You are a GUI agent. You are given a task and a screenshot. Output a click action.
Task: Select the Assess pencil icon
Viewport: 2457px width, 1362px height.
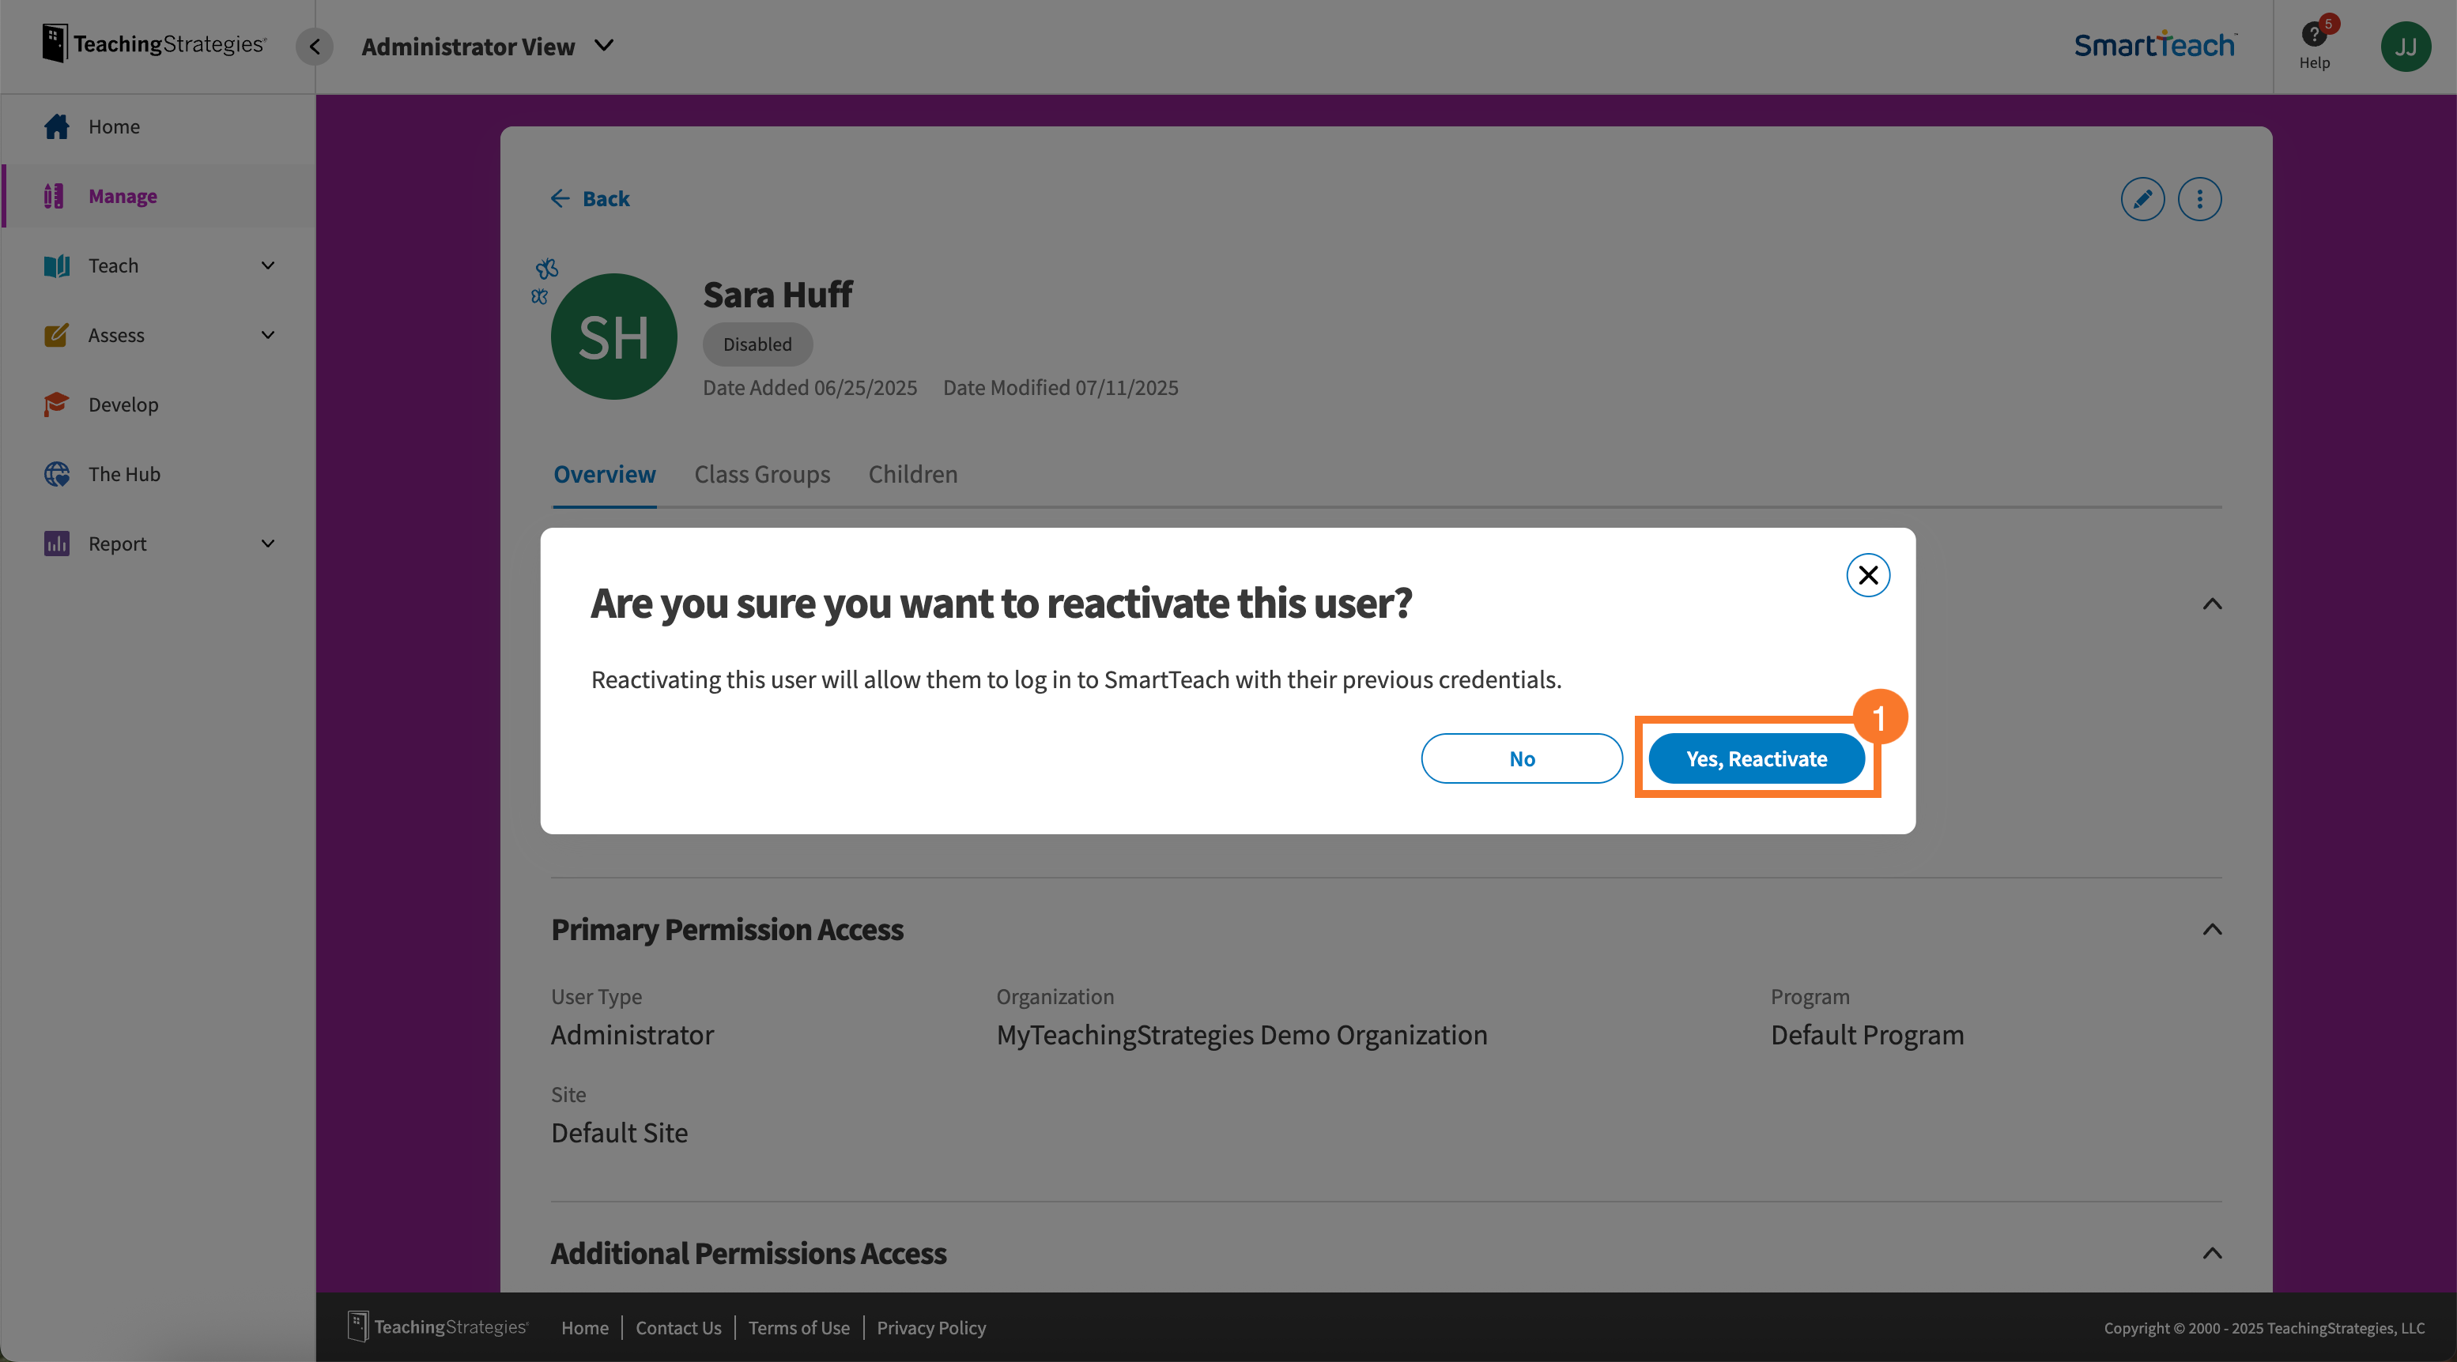click(x=56, y=336)
